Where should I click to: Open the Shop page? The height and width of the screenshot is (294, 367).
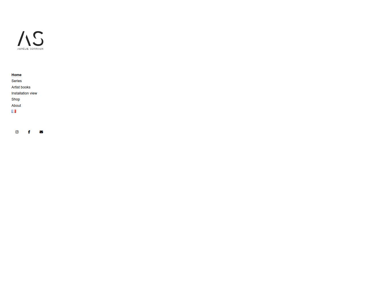16,99
